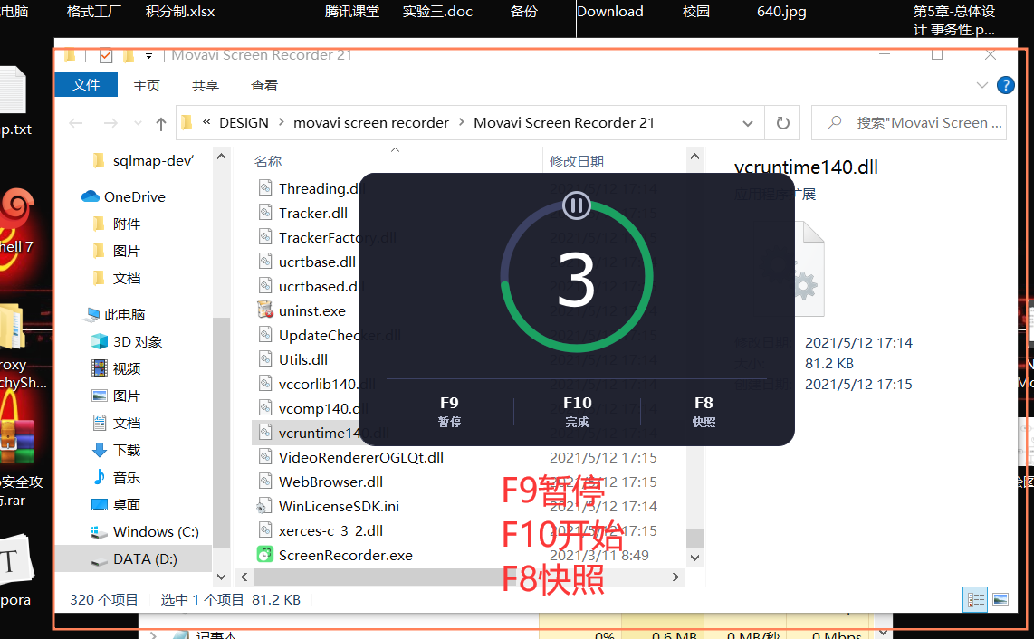The width and height of the screenshot is (1034, 639).
Task: Open 积分制.xlsx on the desktop
Action: click(180, 12)
